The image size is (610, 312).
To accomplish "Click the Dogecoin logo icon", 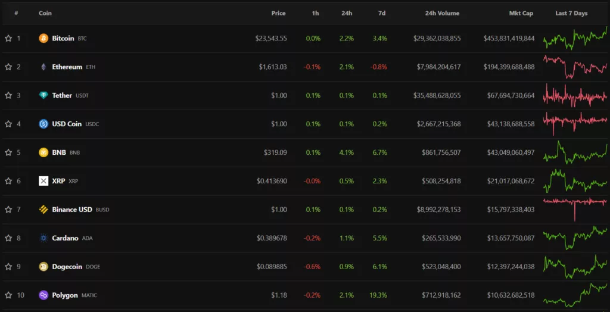I will click(43, 267).
